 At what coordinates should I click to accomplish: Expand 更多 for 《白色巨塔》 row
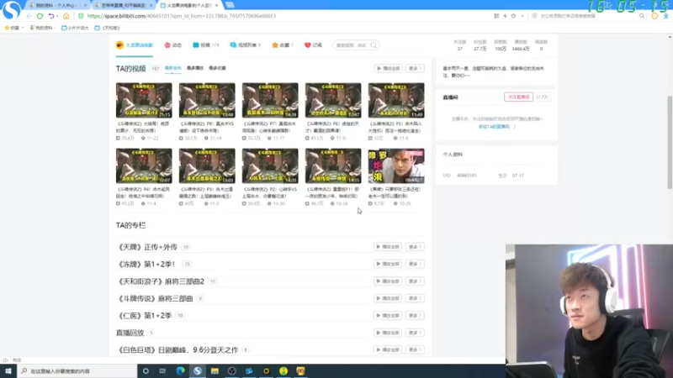click(415, 349)
